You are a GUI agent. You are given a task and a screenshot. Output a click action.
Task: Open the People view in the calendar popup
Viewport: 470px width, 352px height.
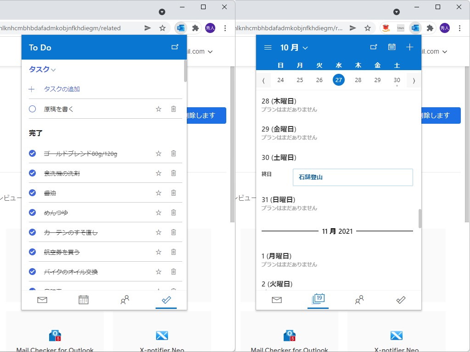[359, 300]
